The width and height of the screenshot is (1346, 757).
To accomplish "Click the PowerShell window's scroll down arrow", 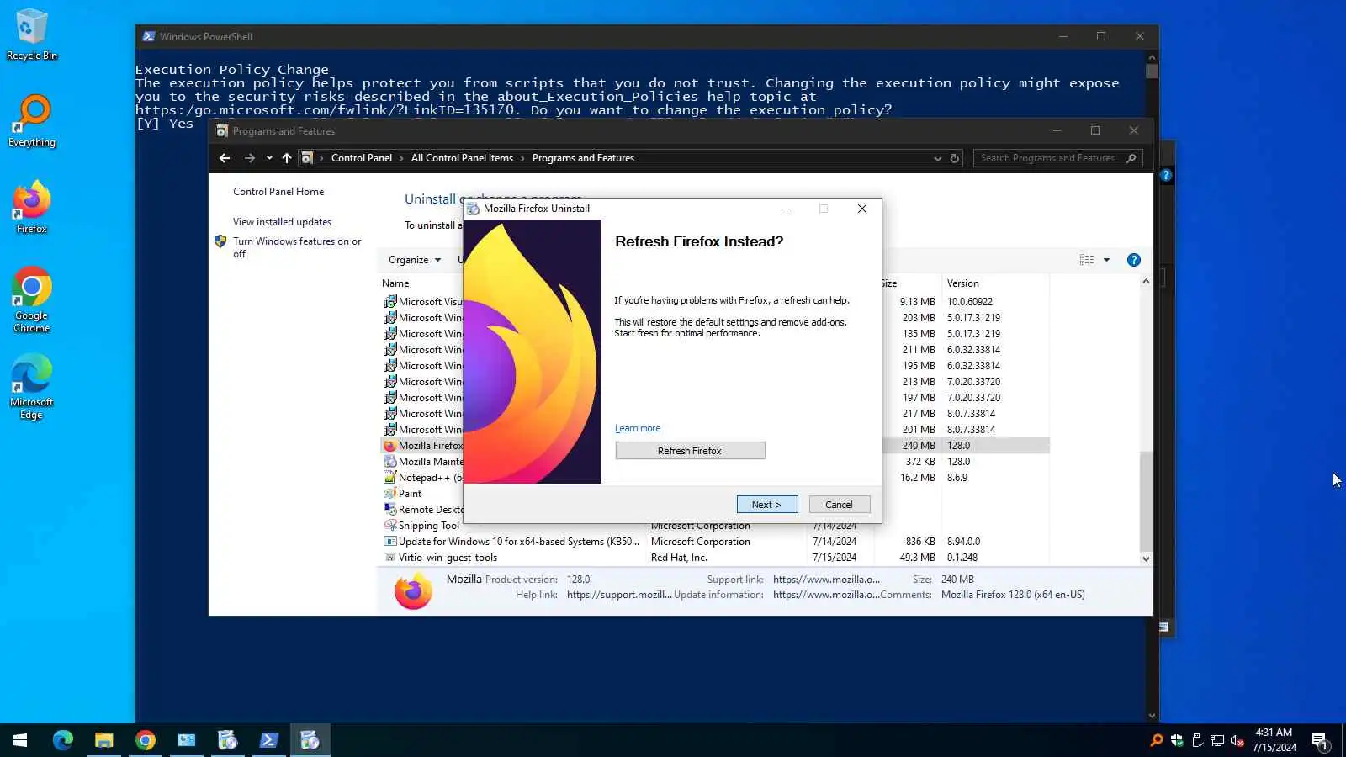I will point(1152,716).
